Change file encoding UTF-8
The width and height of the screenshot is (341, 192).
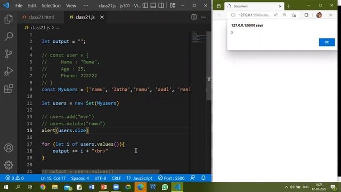[100, 178]
